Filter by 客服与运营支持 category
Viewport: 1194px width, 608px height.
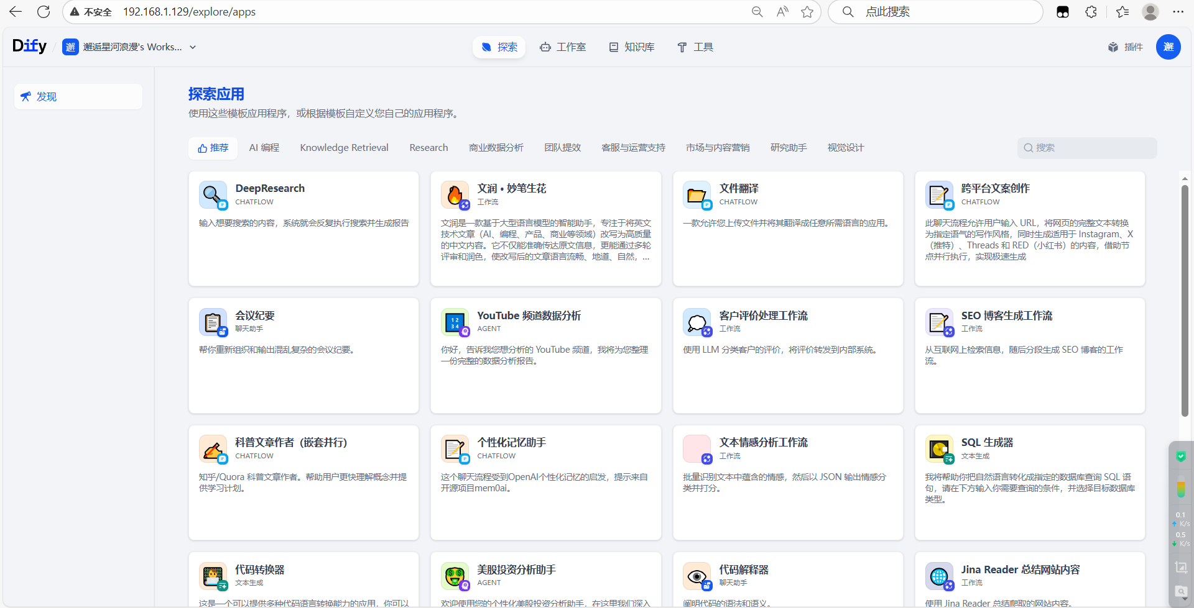[633, 148]
